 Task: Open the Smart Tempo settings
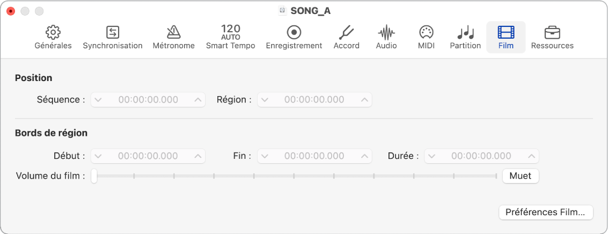click(230, 32)
